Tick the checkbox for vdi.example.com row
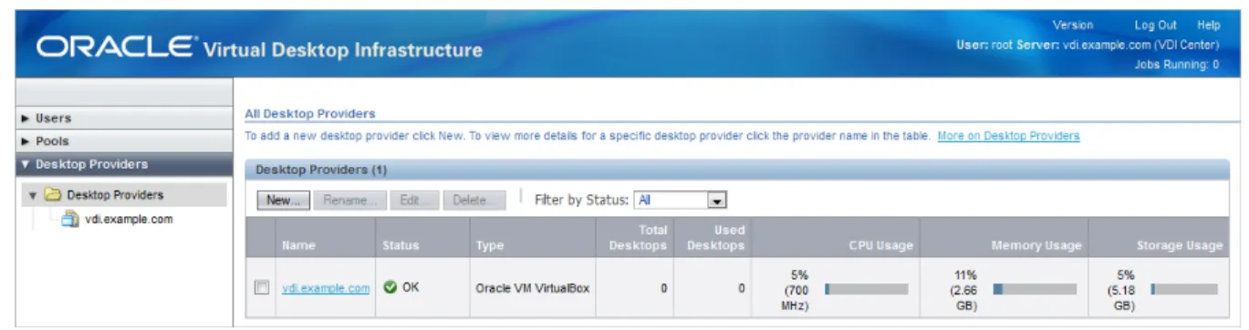This screenshot has height=330, width=1249. 262,287
